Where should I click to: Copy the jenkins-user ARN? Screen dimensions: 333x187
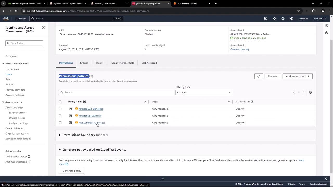point(61,34)
